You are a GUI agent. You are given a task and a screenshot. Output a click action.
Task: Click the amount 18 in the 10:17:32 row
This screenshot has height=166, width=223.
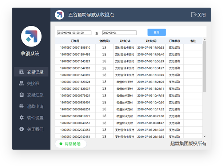104,109
